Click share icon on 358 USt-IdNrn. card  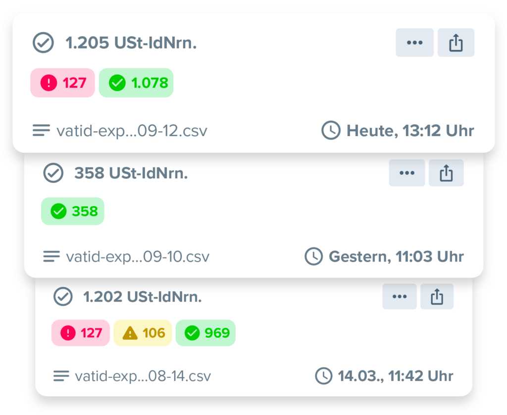tap(446, 173)
